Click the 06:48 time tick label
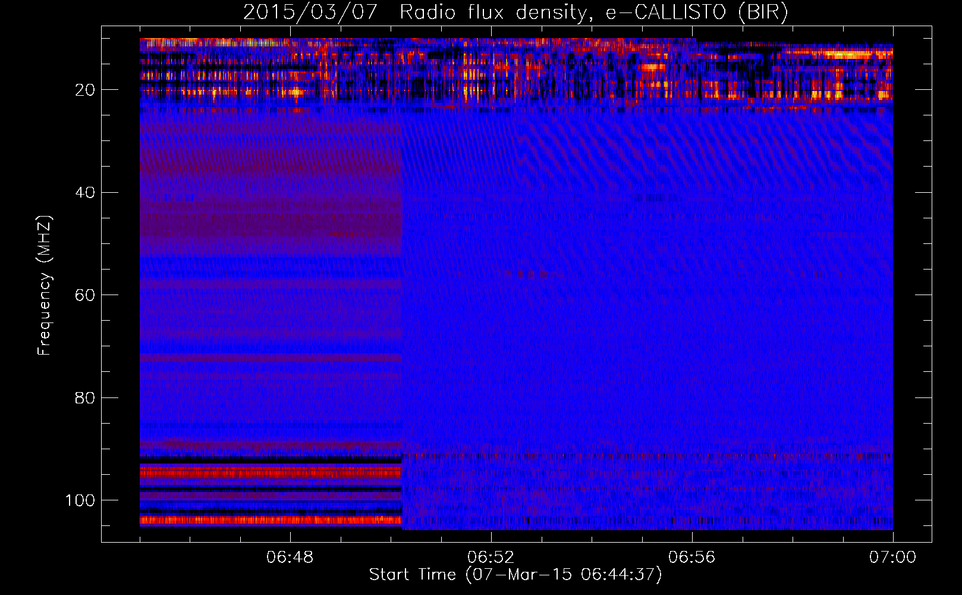The width and height of the screenshot is (962, 595). 290,558
